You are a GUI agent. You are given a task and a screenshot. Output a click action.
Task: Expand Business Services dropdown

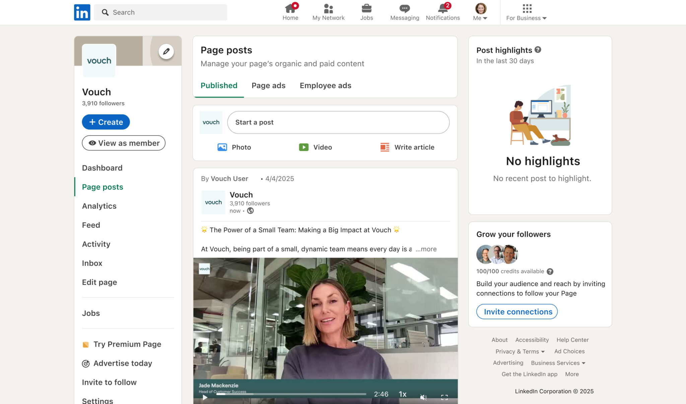pyautogui.click(x=558, y=363)
